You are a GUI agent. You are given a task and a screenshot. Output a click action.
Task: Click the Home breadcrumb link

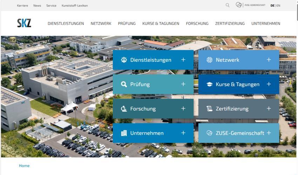pos(24,166)
